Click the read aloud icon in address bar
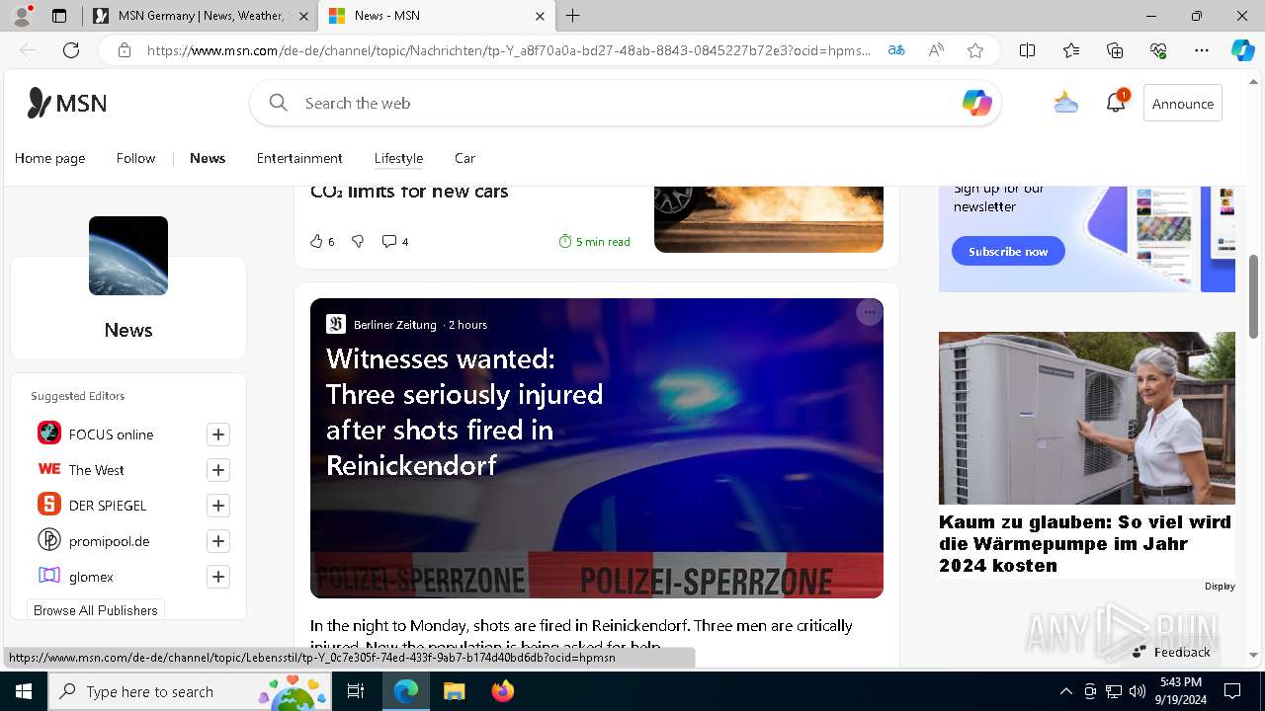Image resolution: width=1265 pixels, height=711 pixels. [936, 50]
